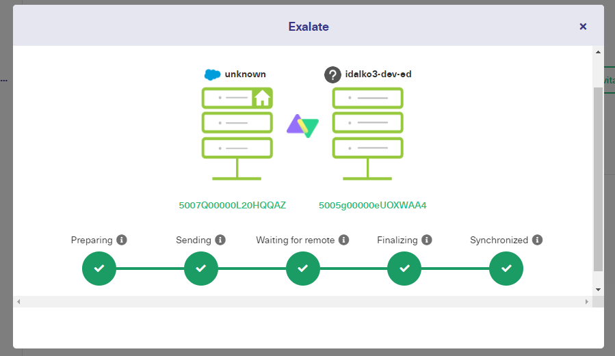The width and height of the screenshot is (615, 356).
Task: Show info for Synchronized step
Action: click(537, 240)
